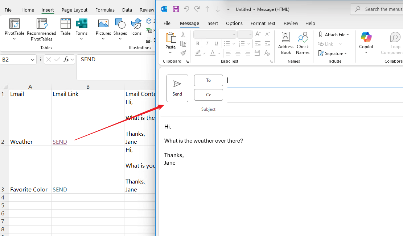Click the SEND link in row 3
The image size is (403, 236).
[59, 189]
